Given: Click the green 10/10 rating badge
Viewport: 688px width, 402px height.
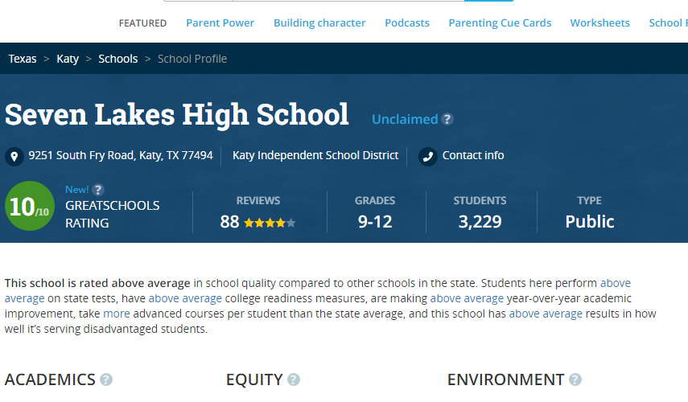Looking at the screenshot, I should (31, 207).
